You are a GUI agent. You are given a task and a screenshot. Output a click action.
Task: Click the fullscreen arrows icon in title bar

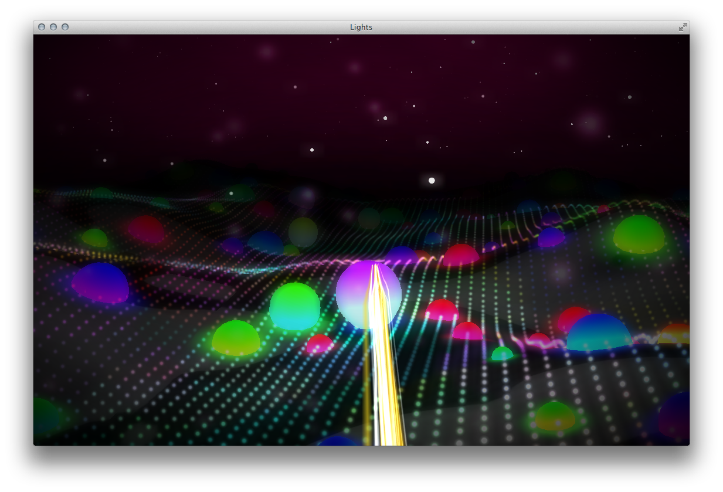[x=683, y=27]
